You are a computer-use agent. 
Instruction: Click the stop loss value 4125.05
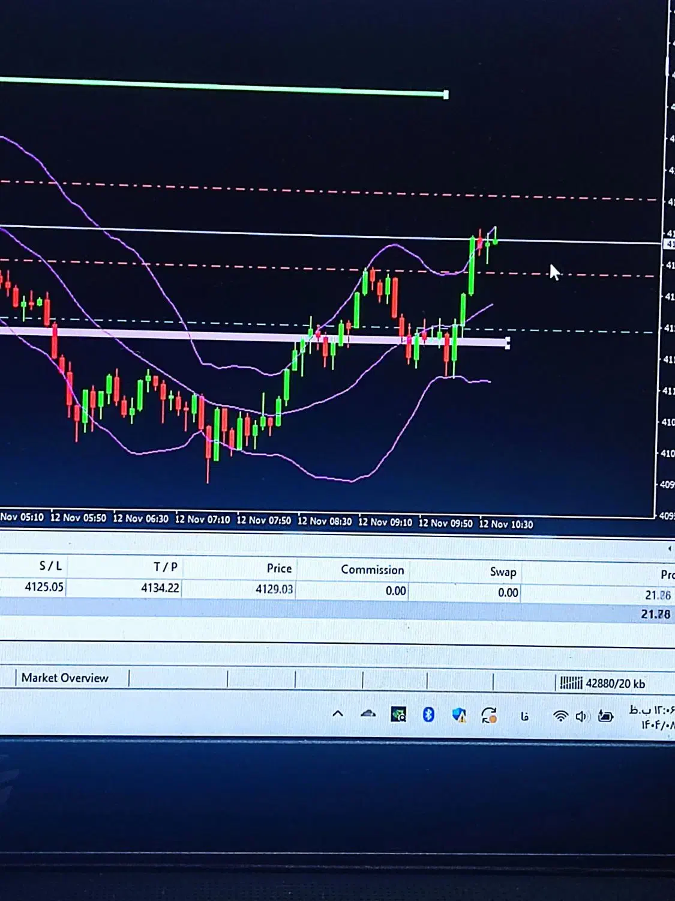pos(44,587)
